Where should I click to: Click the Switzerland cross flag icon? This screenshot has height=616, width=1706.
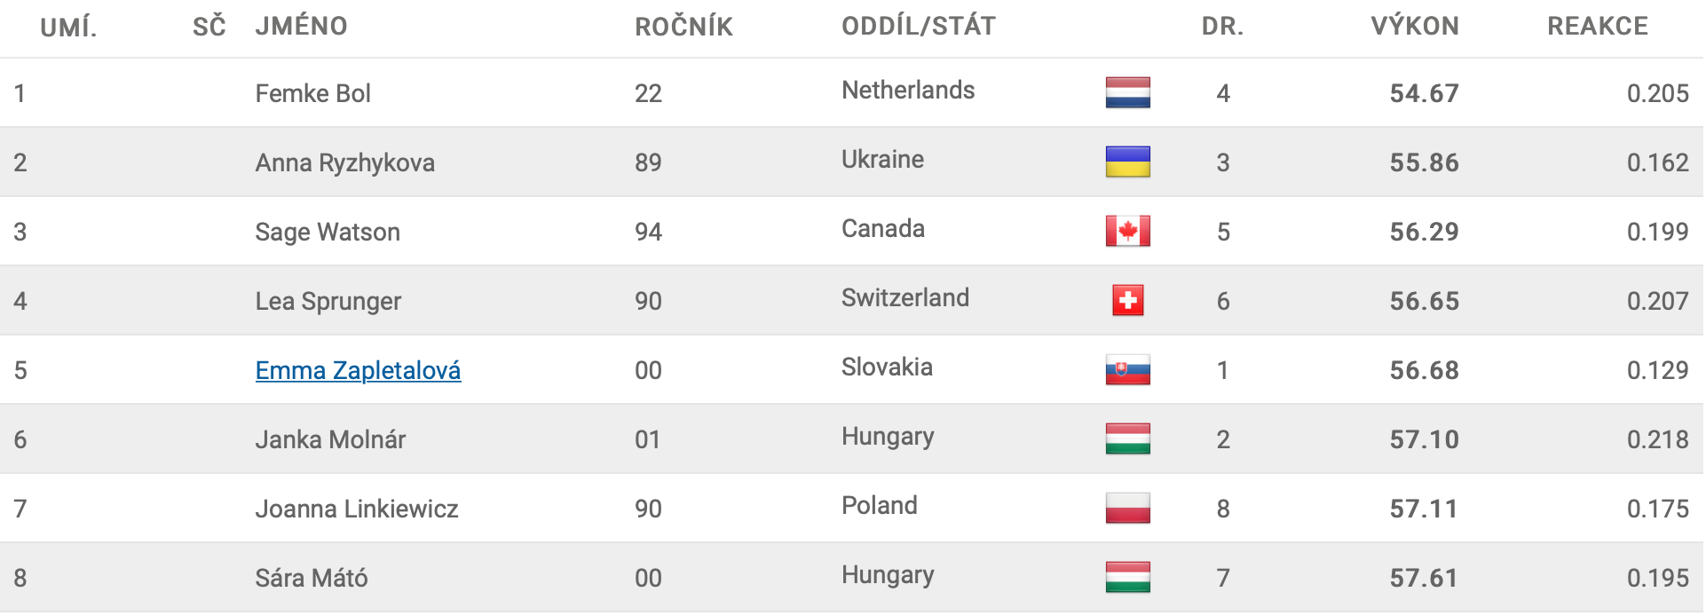(x=1127, y=300)
